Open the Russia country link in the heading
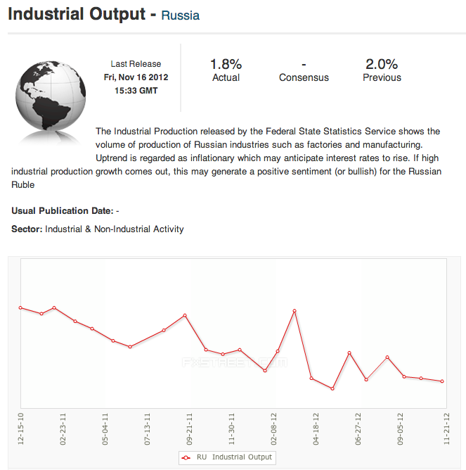466x470 pixels. click(181, 15)
